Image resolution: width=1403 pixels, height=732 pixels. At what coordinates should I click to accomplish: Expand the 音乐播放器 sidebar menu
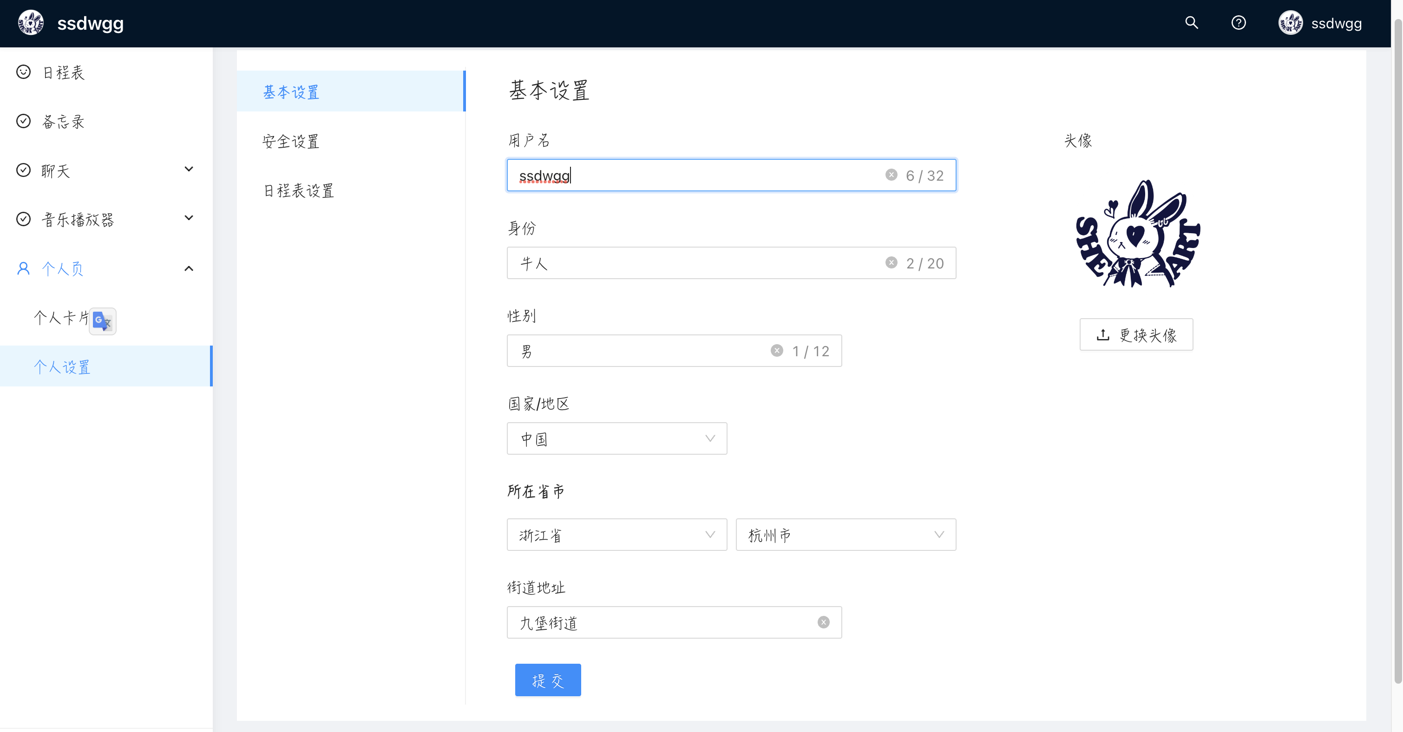[105, 219]
